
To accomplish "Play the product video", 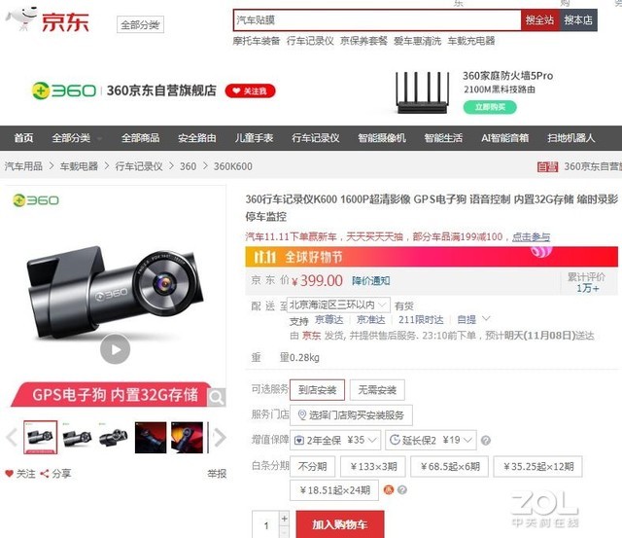I will pyautogui.click(x=115, y=349).
